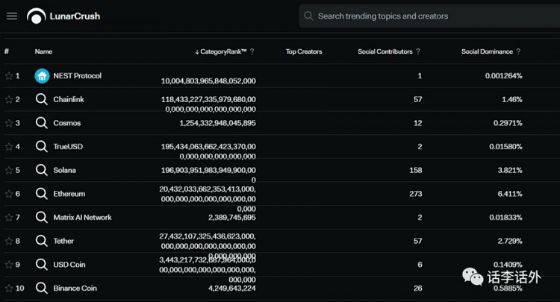Click the USD Coin row icon

[x=41, y=265]
